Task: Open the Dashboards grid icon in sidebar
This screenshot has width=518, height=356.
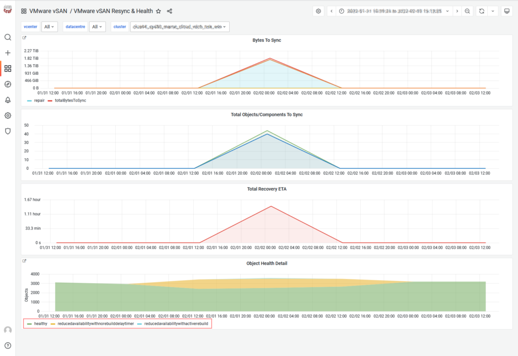Action: (8, 68)
